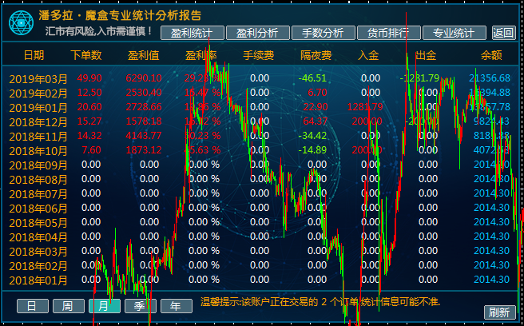The image size is (524, 326).
Task: Select the 2018年09月 row date
Action: coord(38,165)
